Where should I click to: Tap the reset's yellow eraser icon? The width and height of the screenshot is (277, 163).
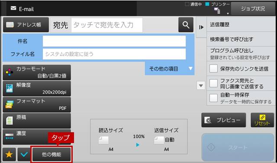point(262,117)
